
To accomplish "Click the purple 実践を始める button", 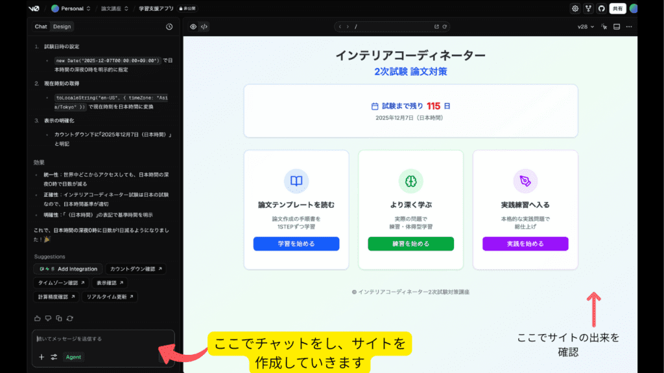I will coord(525,244).
